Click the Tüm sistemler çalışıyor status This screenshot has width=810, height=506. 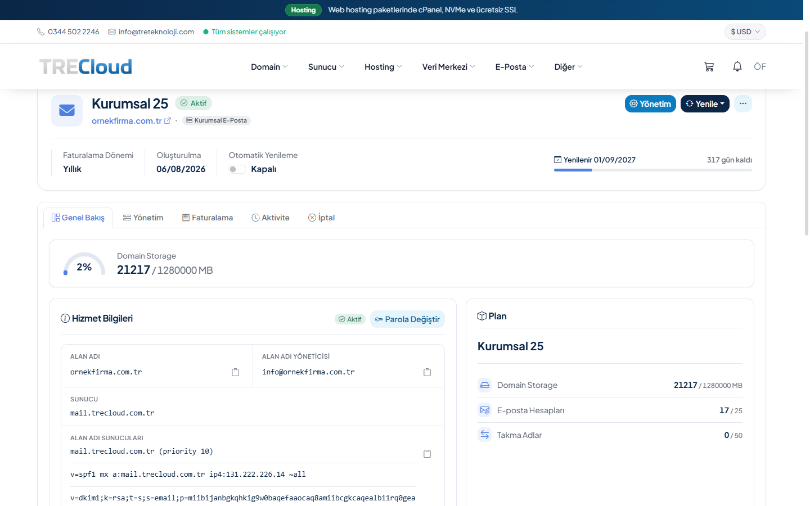tap(245, 32)
